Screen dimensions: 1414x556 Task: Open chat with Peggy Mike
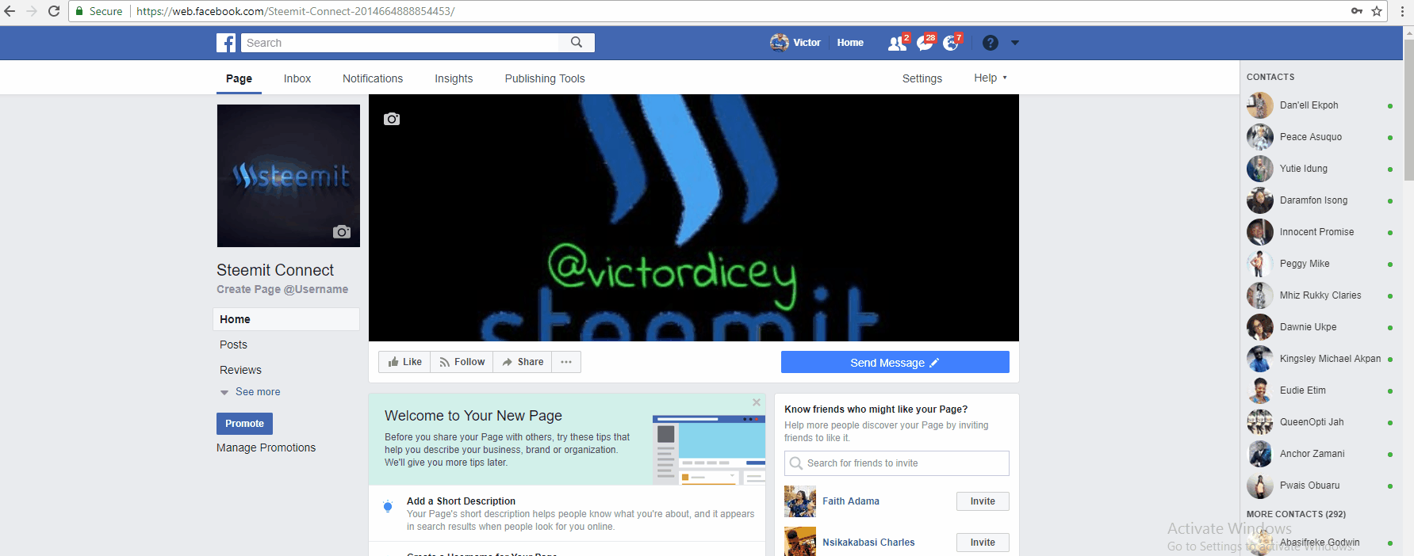(1320, 264)
